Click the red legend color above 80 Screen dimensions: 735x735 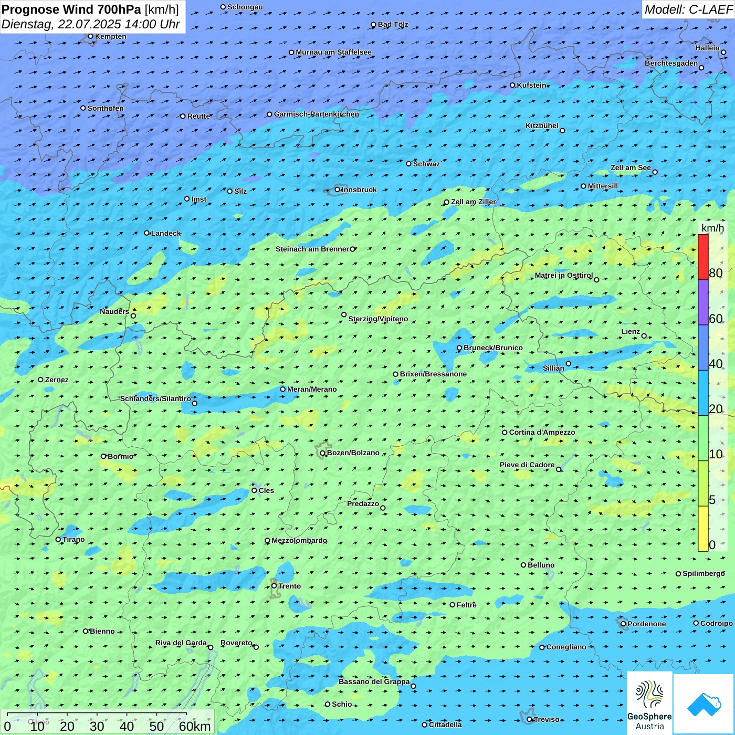click(x=703, y=257)
